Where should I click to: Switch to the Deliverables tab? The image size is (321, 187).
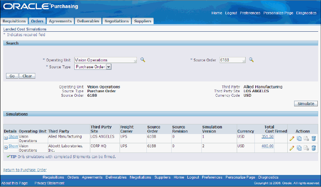pos(88,21)
